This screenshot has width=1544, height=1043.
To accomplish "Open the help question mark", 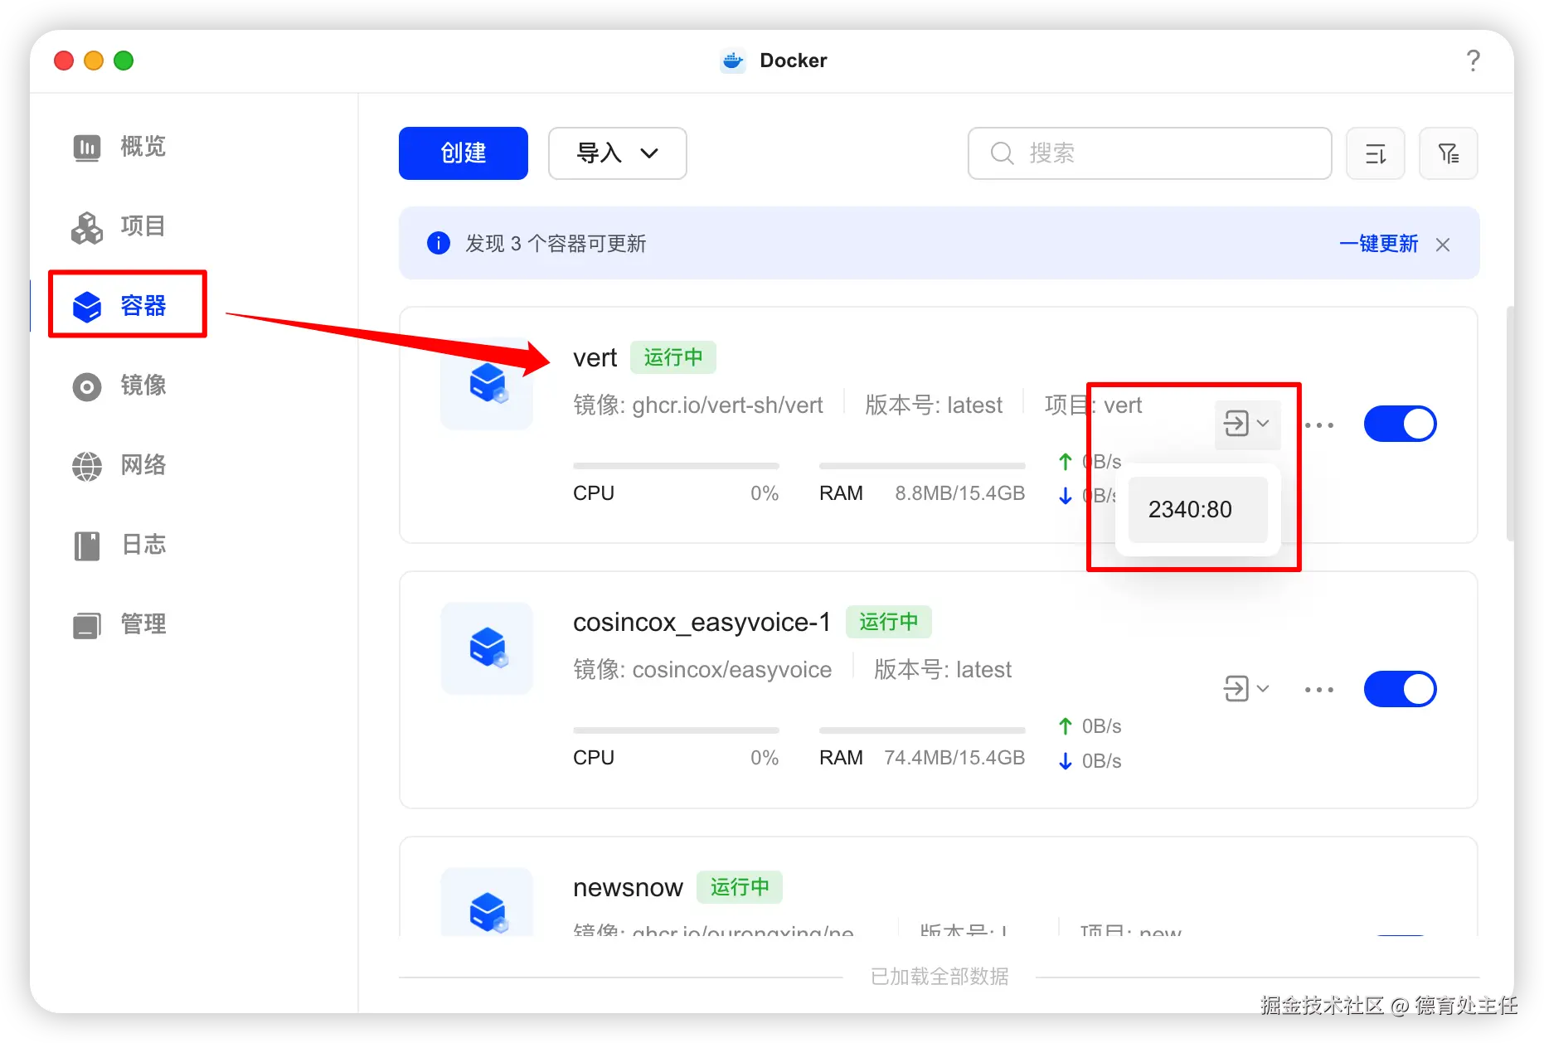I will click(x=1473, y=61).
